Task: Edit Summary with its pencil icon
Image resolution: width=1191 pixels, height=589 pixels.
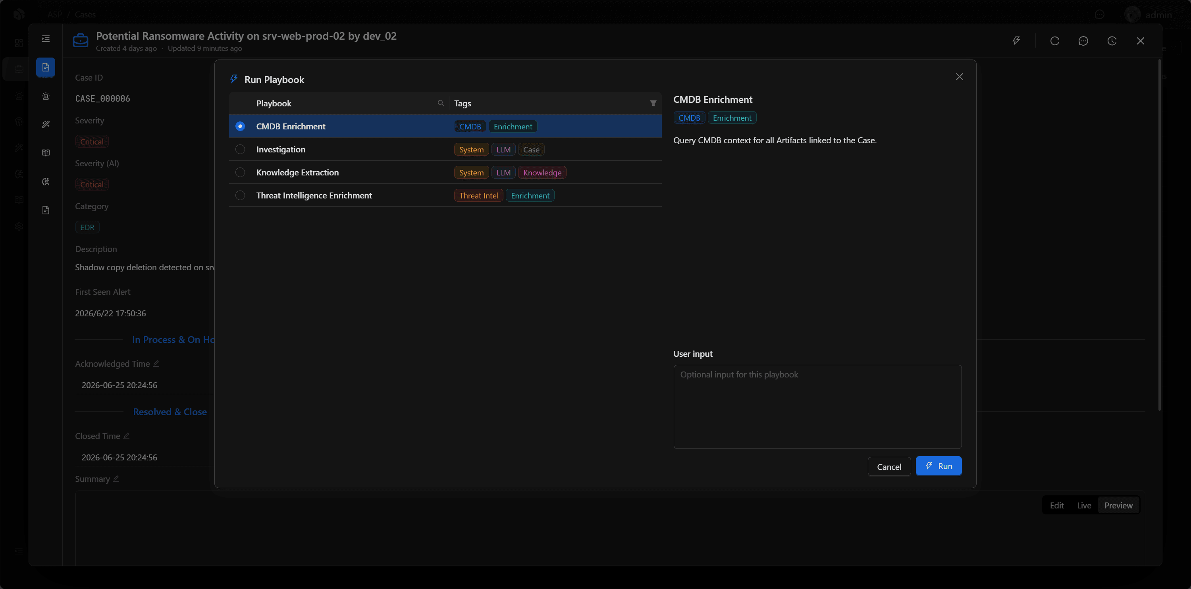Action: point(116,479)
